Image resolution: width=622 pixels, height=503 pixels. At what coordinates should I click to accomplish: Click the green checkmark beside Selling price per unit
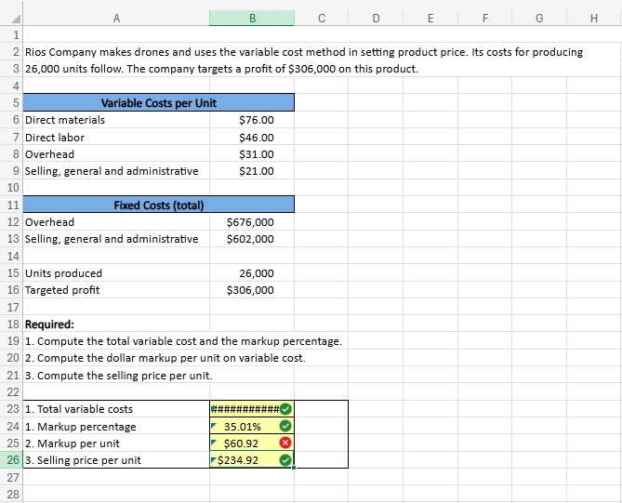click(x=285, y=460)
